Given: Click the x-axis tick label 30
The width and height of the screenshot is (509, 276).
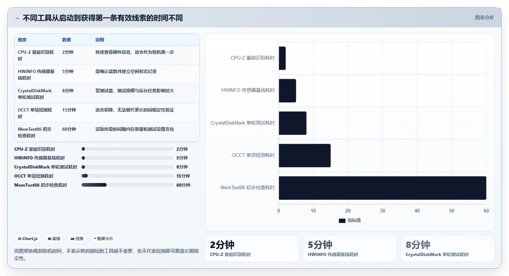Looking at the screenshot, I should point(382,211).
